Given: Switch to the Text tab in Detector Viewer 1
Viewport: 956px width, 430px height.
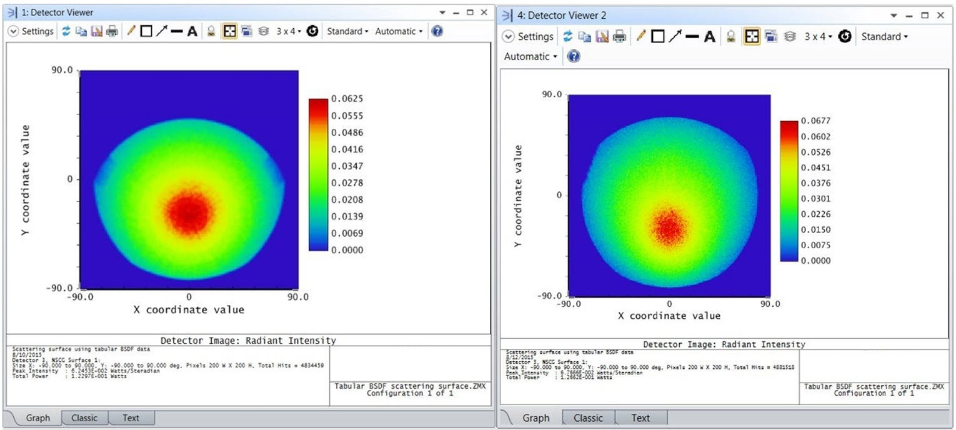Looking at the screenshot, I should 131,417.
